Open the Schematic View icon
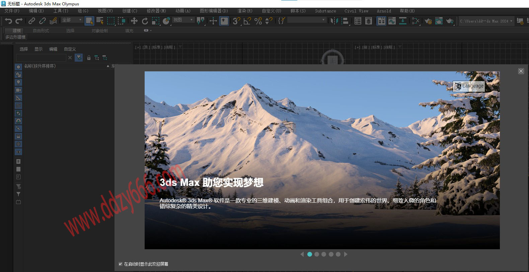Image resolution: width=529 pixels, height=272 pixels. coord(402,21)
